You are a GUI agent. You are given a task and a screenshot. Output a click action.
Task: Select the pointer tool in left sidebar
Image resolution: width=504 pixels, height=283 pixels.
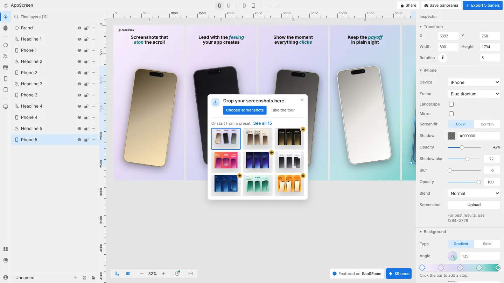[x=5, y=17]
